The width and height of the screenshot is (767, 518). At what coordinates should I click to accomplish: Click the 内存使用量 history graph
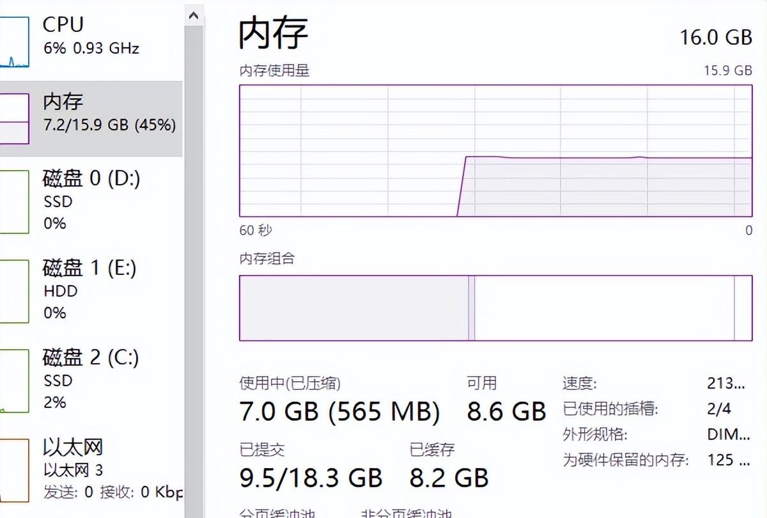point(495,151)
